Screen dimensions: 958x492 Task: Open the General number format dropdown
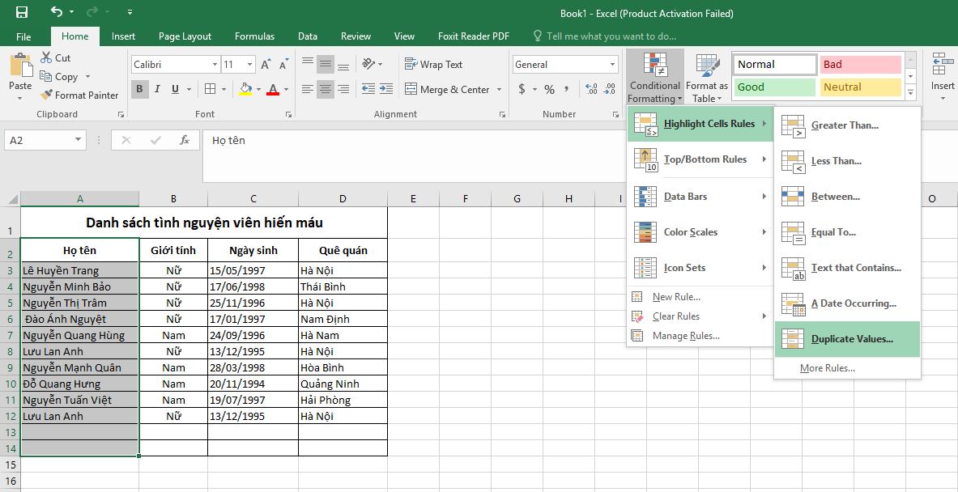(x=614, y=64)
